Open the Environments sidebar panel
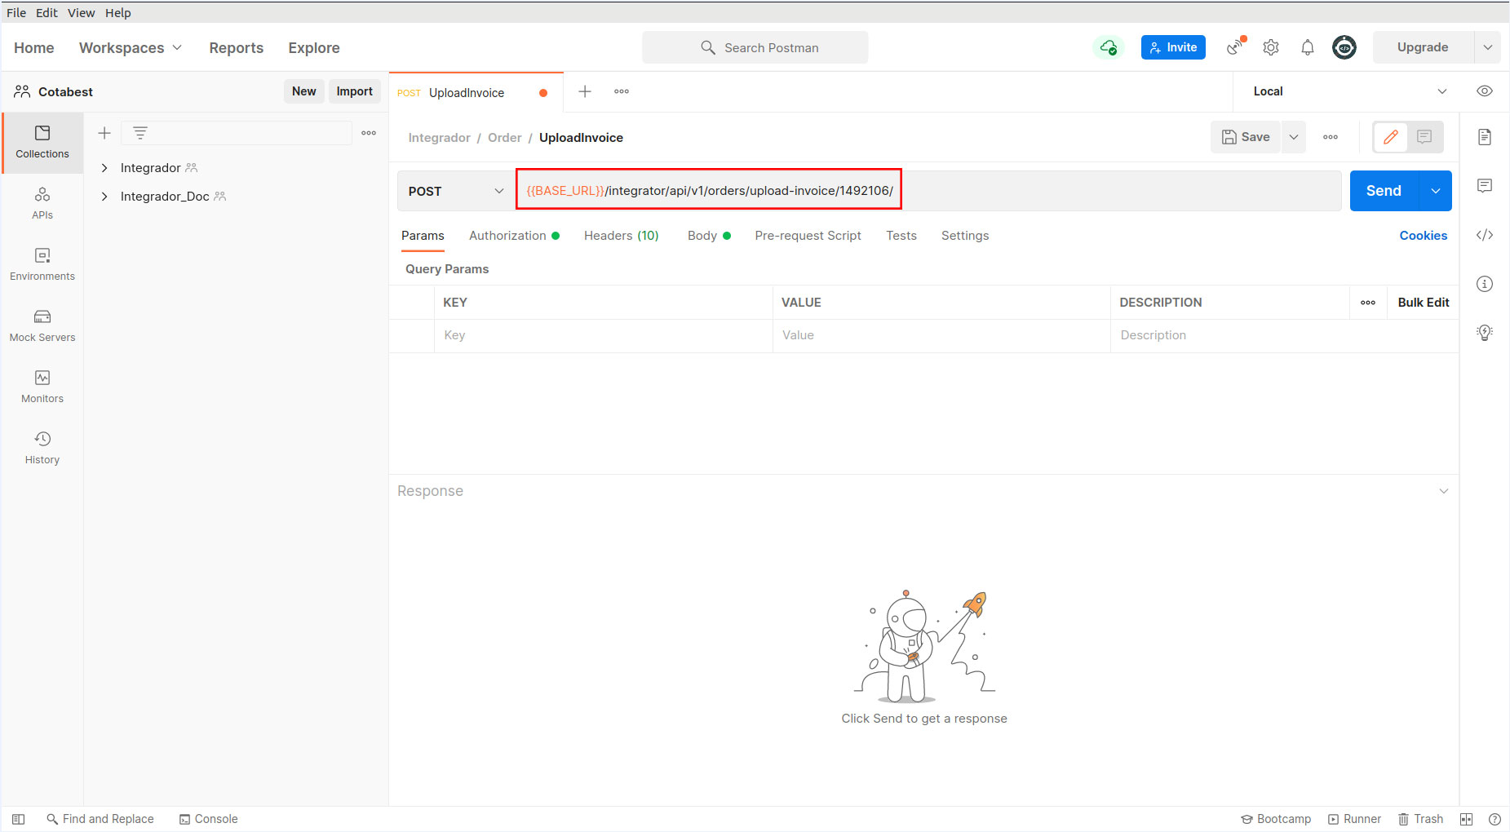The height and width of the screenshot is (832, 1510). pyautogui.click(x=42, y=264)
